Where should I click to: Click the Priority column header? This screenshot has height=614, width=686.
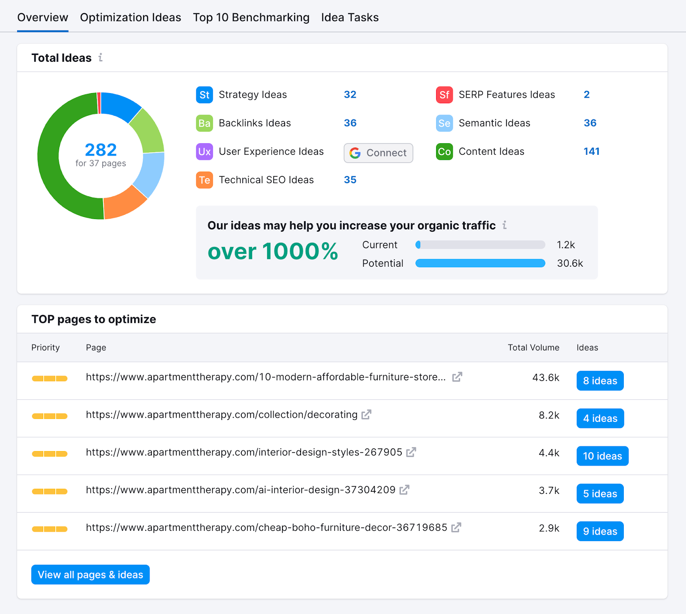(45, 348)
